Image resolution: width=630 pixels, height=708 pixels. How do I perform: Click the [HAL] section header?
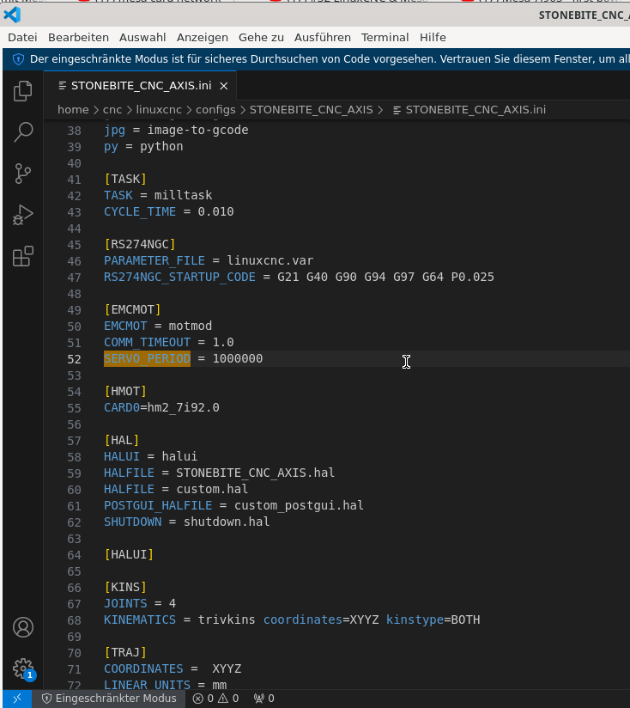click(122, 440)
